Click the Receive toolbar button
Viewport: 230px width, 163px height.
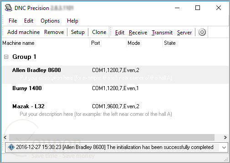point(138,33)
